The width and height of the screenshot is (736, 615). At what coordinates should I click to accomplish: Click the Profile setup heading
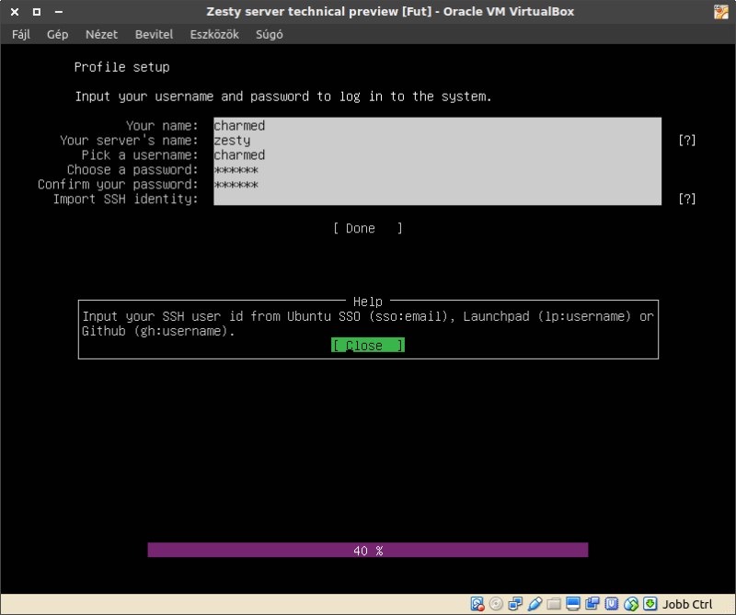[121, 67]
